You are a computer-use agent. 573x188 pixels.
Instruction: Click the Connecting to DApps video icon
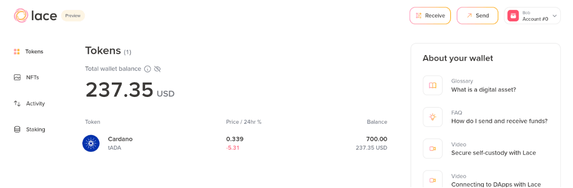(432, 179)
